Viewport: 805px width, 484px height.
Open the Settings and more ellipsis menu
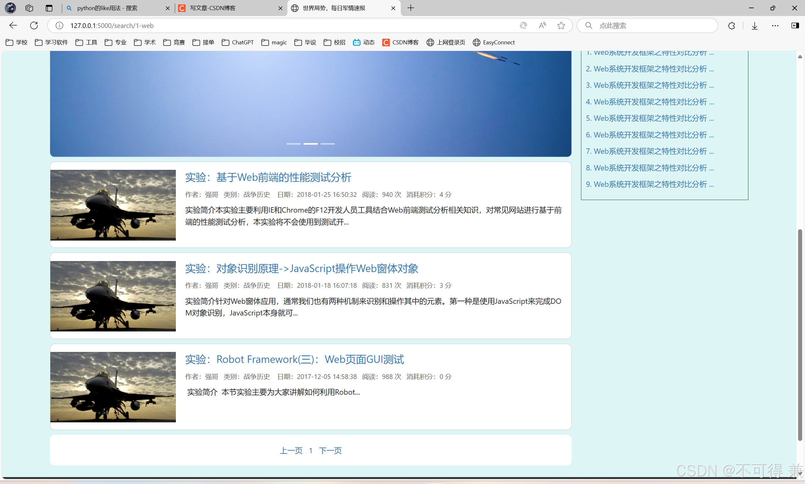tap(775, 25)
